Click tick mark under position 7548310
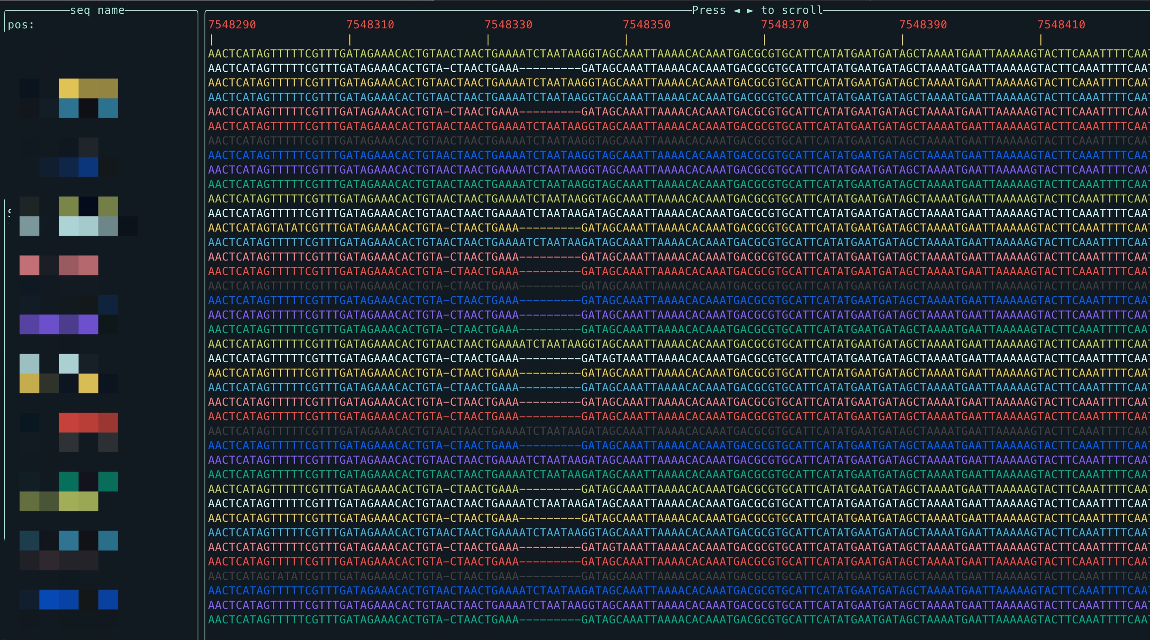 (350, 40)
